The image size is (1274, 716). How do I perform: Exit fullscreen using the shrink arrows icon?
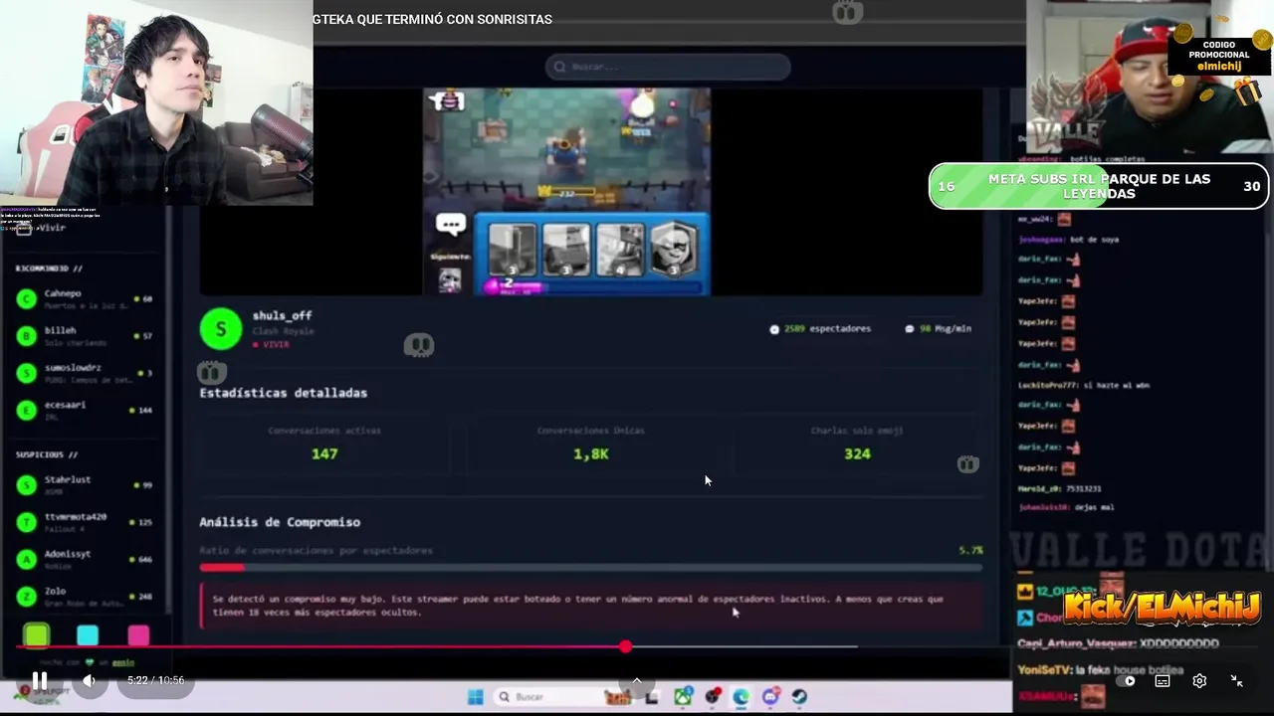click(1236, 681)
